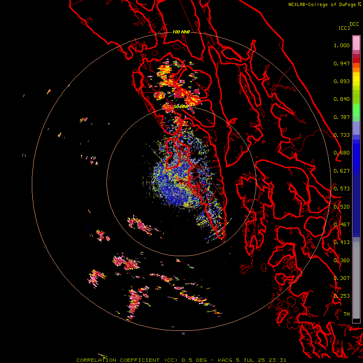The image size is (363, 363).
Task: Click the pink top segment of the color bar
Action: [356, 43]
